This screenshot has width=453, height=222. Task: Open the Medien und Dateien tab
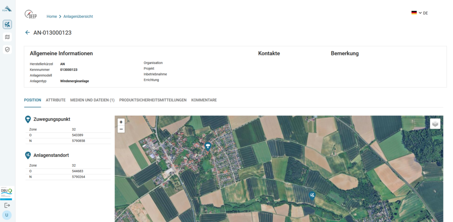coord(92,100)
